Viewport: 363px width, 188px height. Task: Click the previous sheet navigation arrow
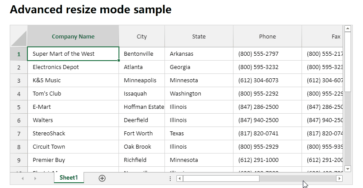(23, 178)
